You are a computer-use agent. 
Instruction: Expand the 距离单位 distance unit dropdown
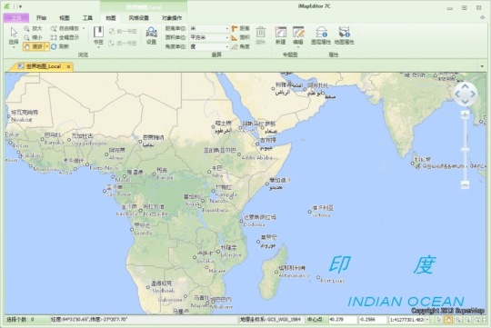coord(227,28)
